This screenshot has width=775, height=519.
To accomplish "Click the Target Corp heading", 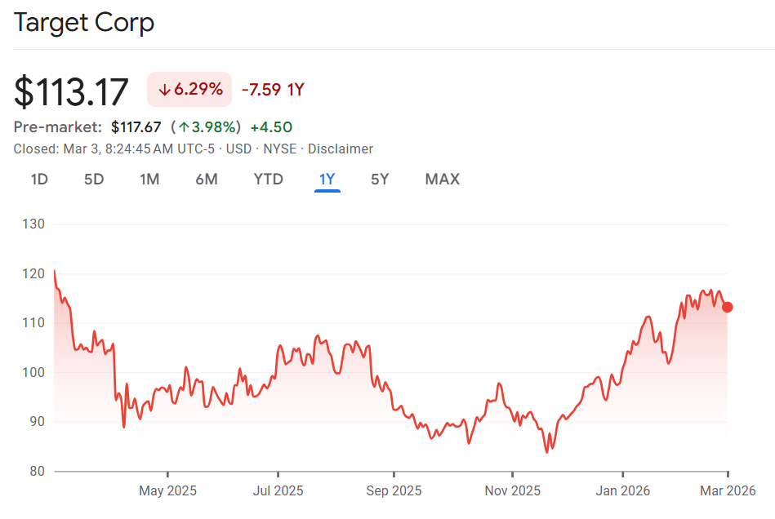I will [84, 23].
